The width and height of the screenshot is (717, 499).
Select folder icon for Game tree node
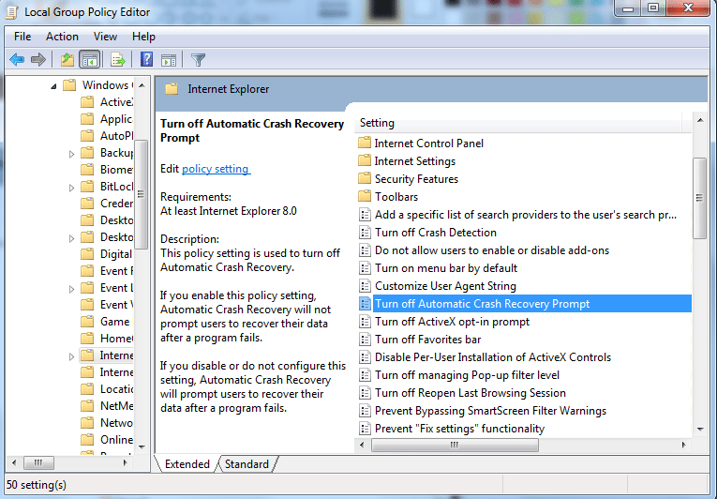click(87, 322)
